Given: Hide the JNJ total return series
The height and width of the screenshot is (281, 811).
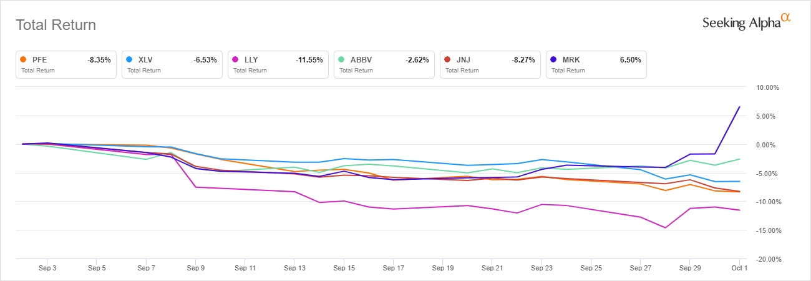Looking at the screenshot, I should [490, 64].
